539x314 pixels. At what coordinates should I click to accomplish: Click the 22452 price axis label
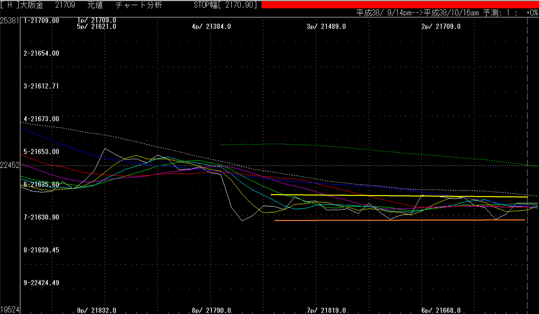(x=10, y=165)
